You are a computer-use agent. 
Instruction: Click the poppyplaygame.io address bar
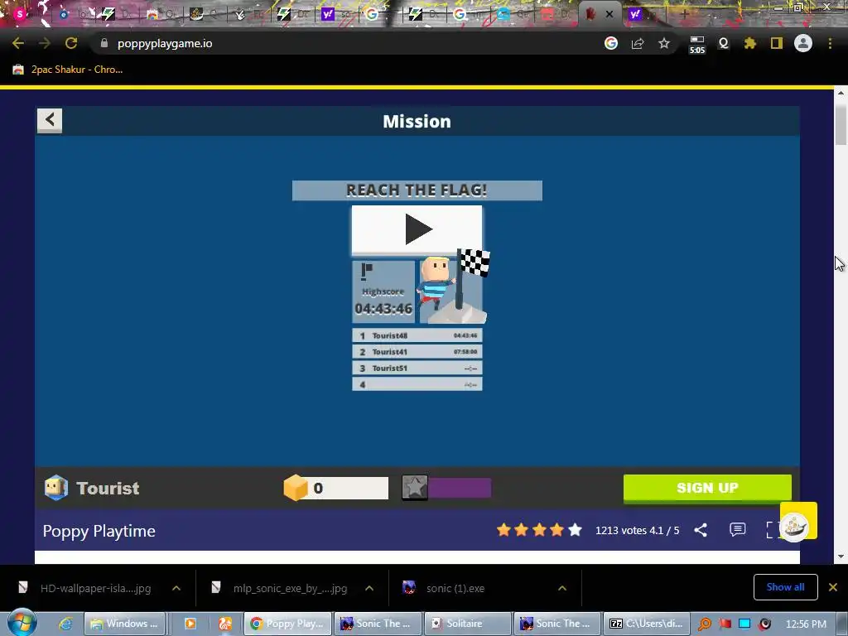(346, 43)
